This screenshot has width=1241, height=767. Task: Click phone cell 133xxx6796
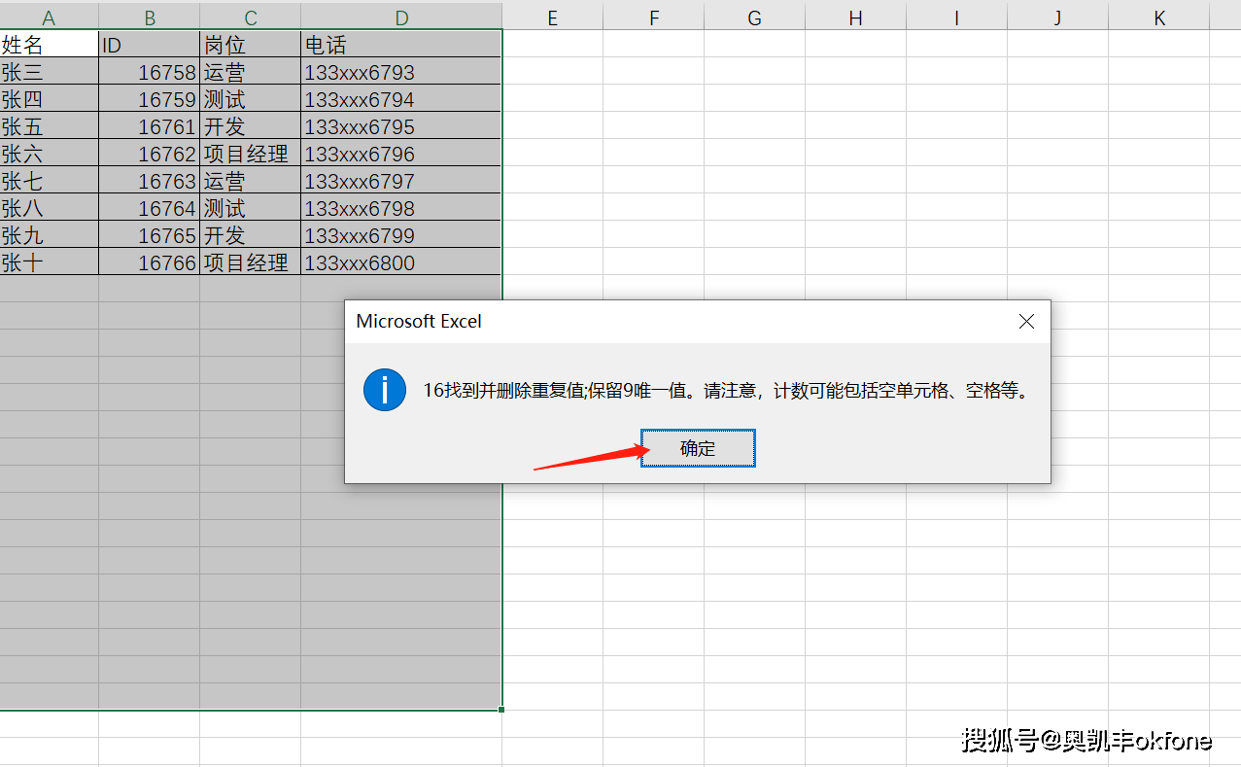pyautogui.click(x=401, y=153)
